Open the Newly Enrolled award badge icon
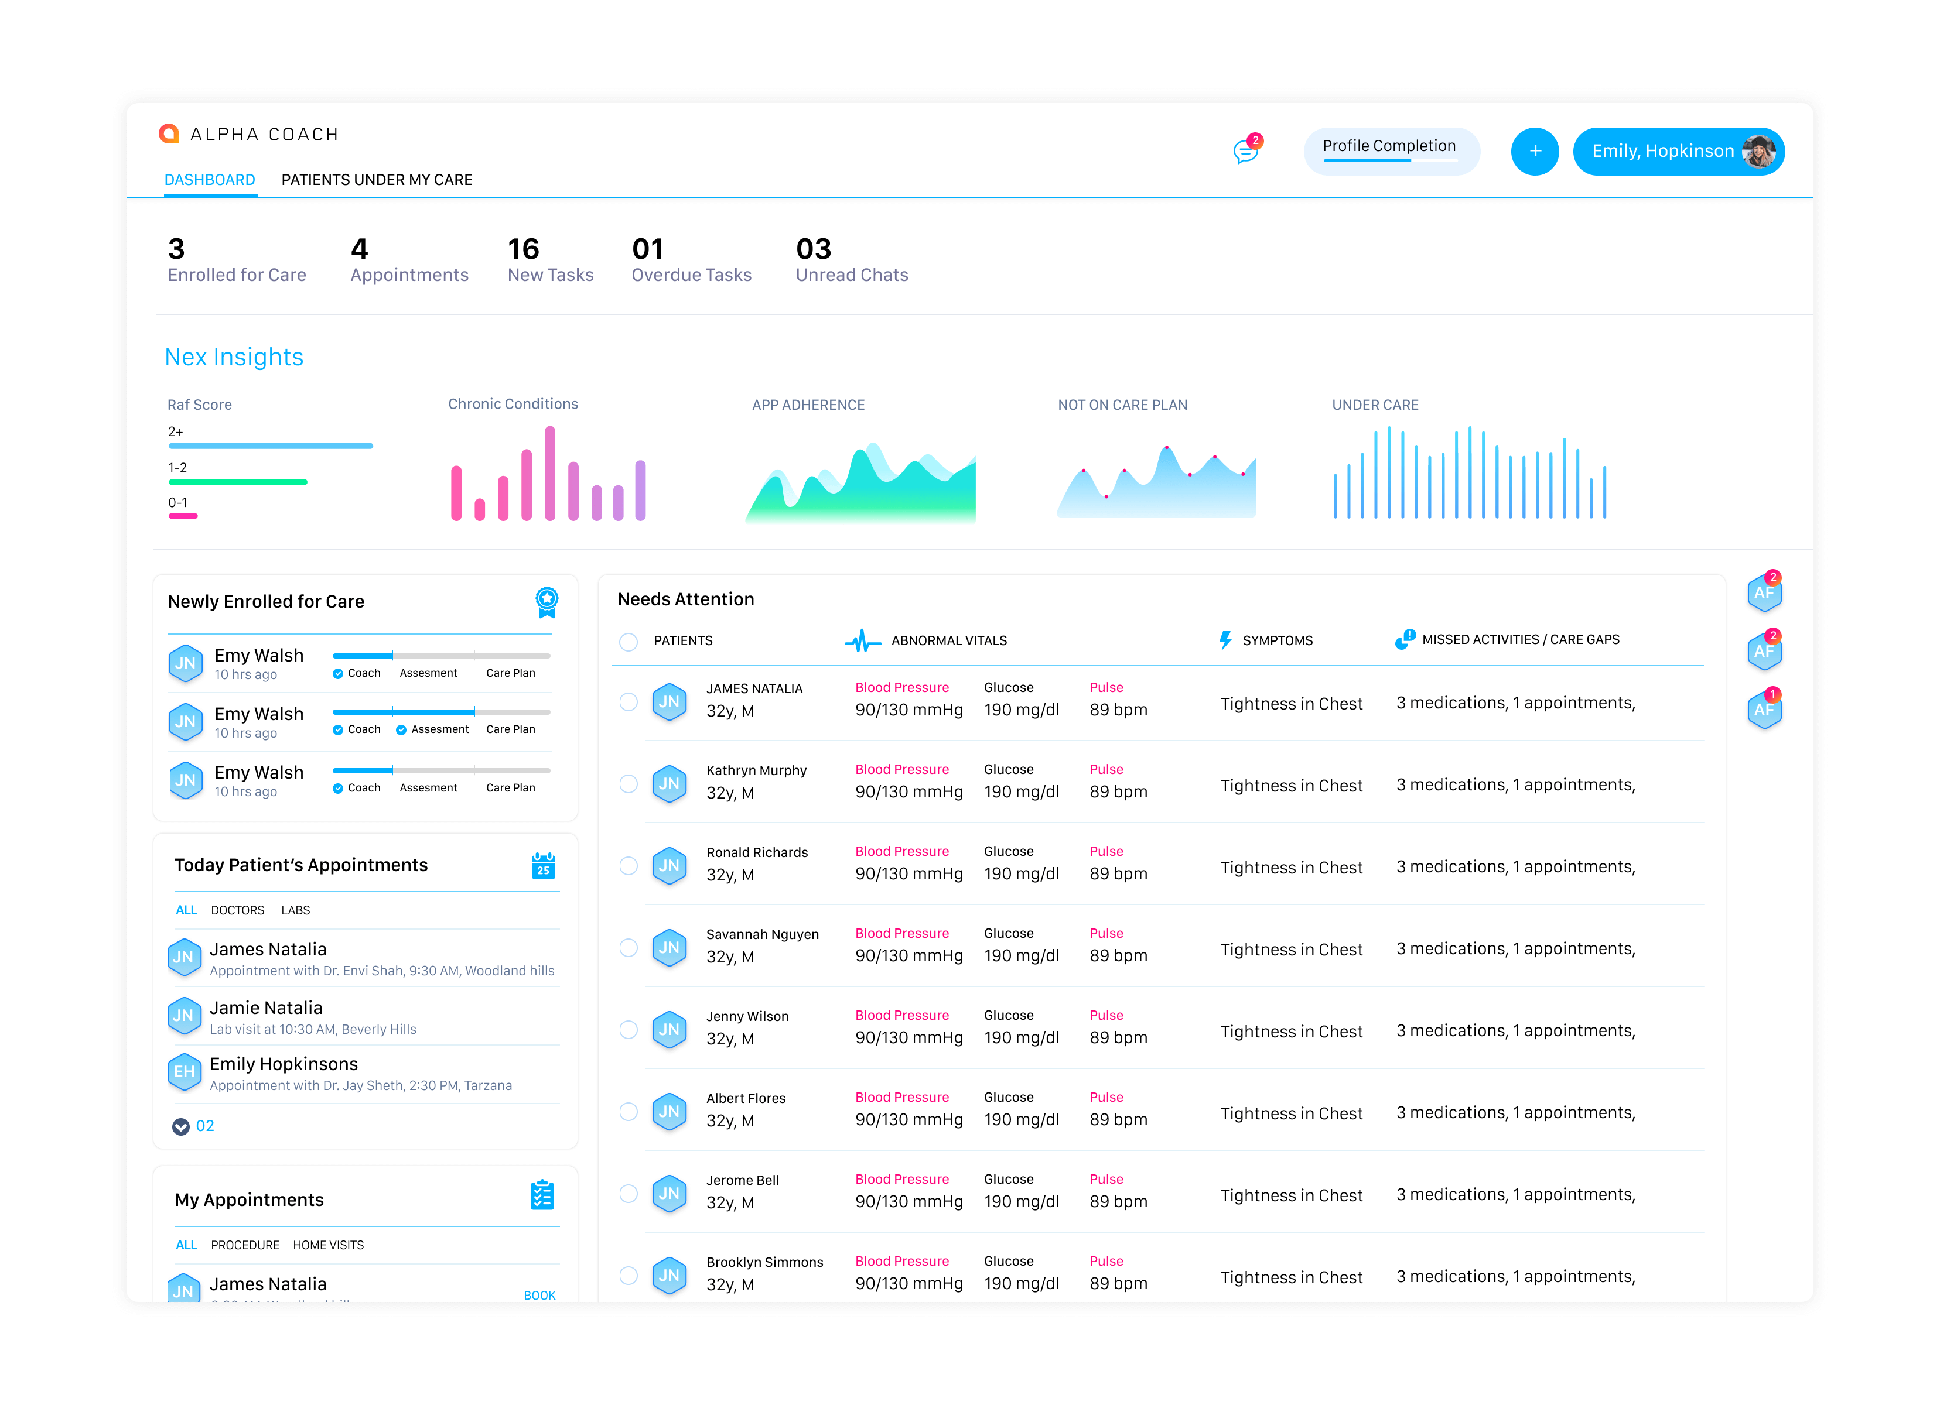Viewport: 1940px width, 1405px height. click(547, 601)
